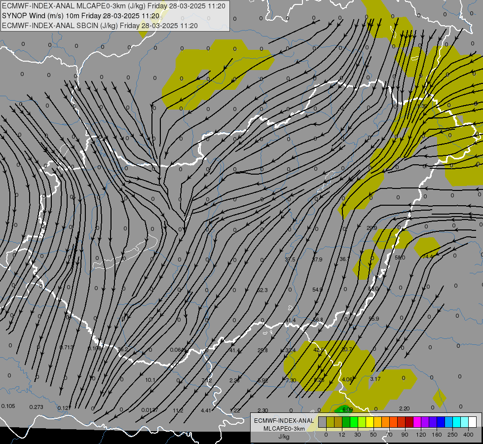Click the map value 55.9
The width and height of the screenshot is (483, 444).
pos(373,319)
